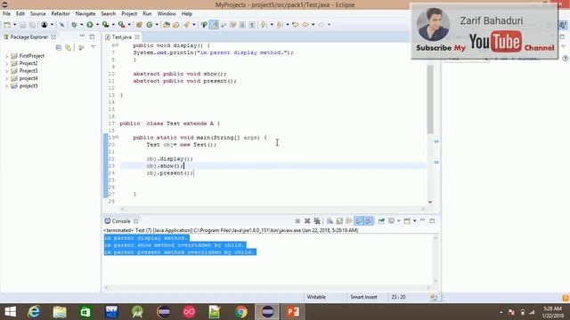Click the Back navigation arrow icon

[x=305, y=25]
